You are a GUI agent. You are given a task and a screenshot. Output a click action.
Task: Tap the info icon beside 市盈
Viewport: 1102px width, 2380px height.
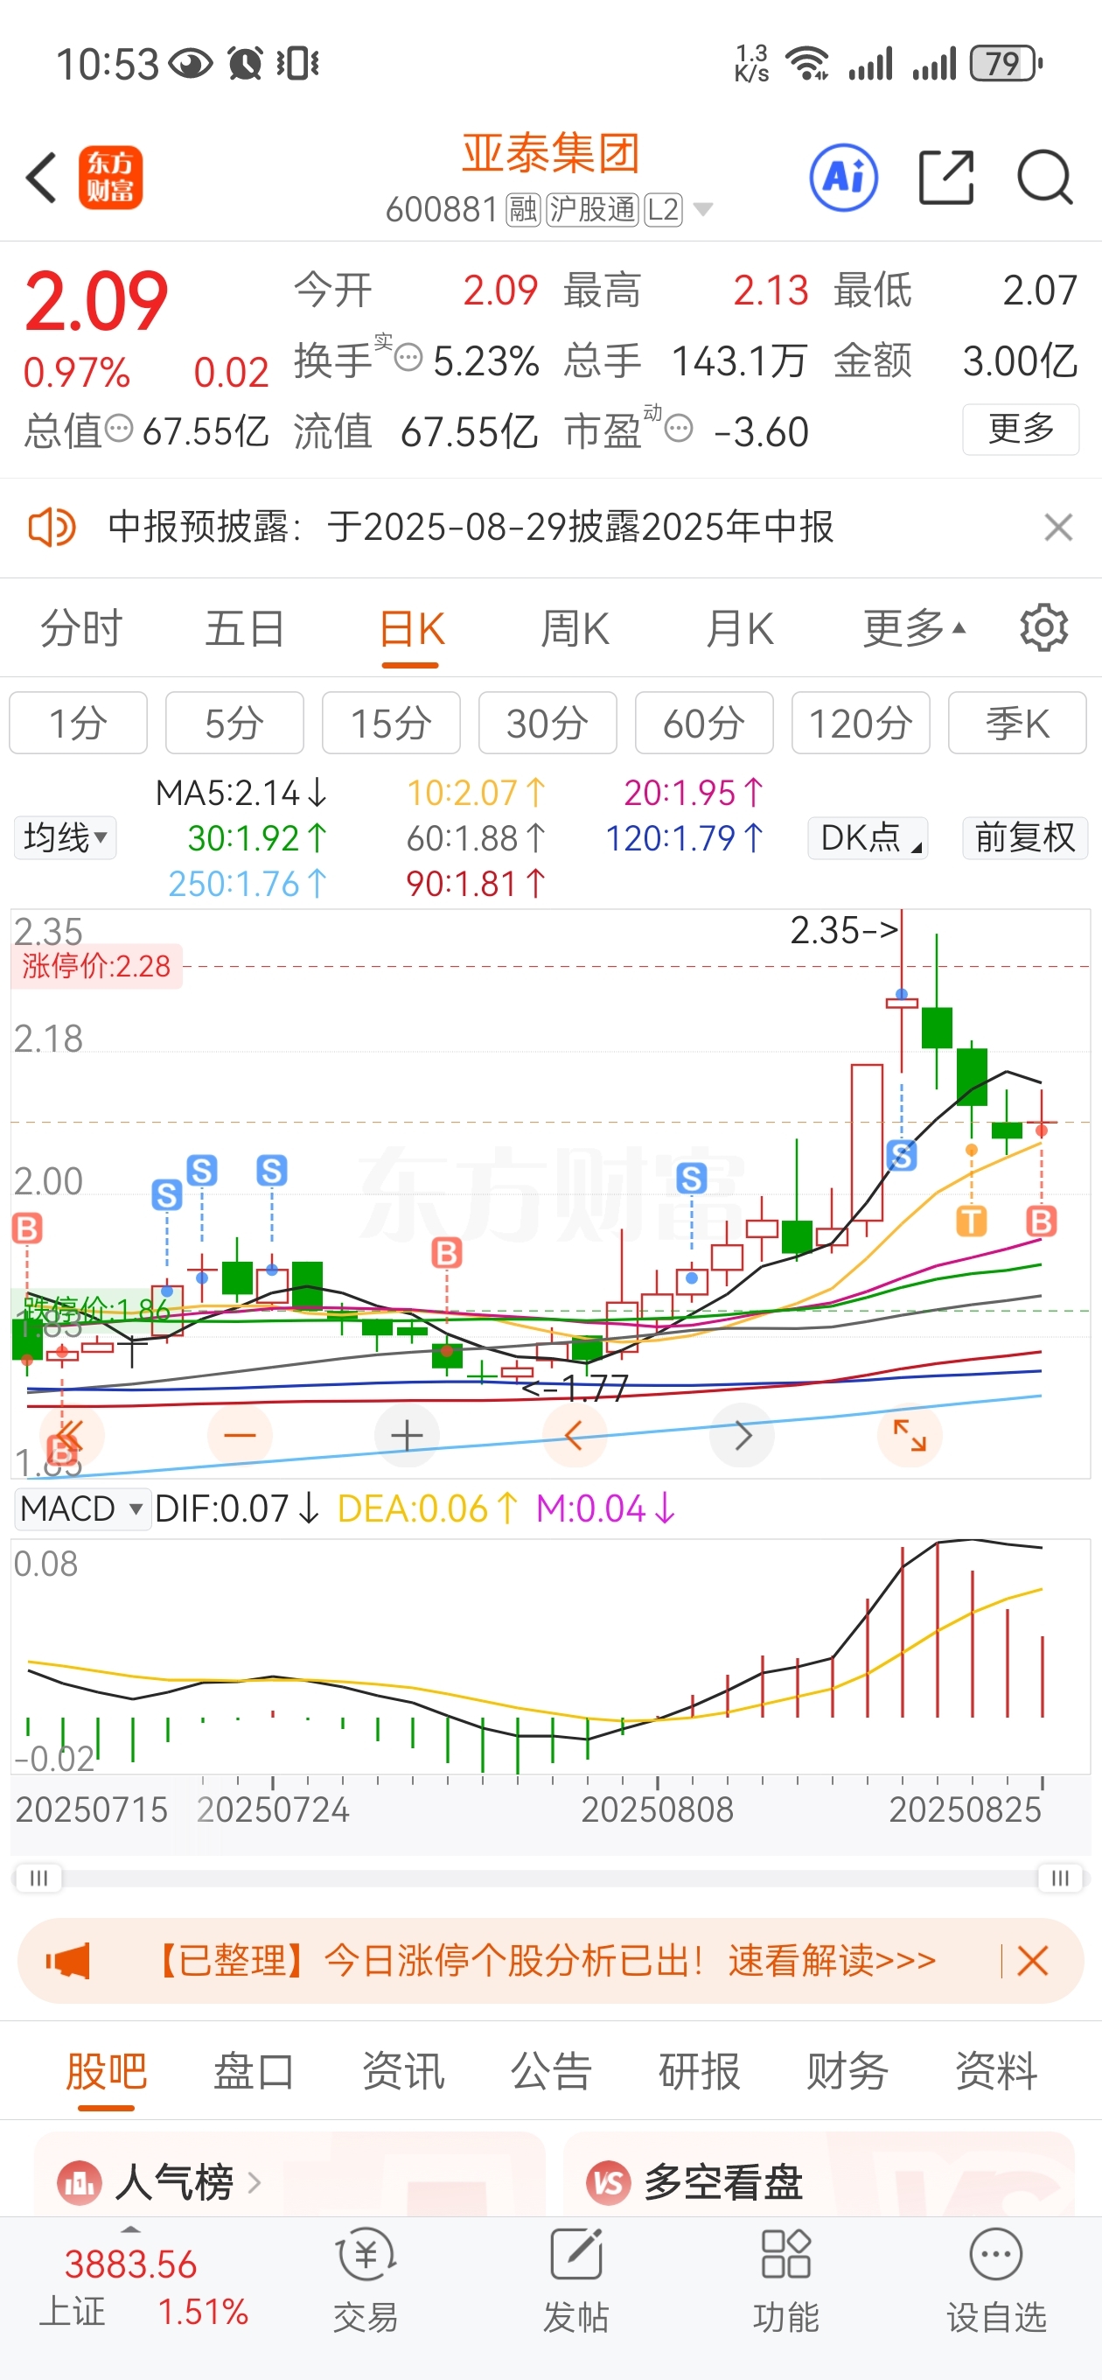[679, 428]
